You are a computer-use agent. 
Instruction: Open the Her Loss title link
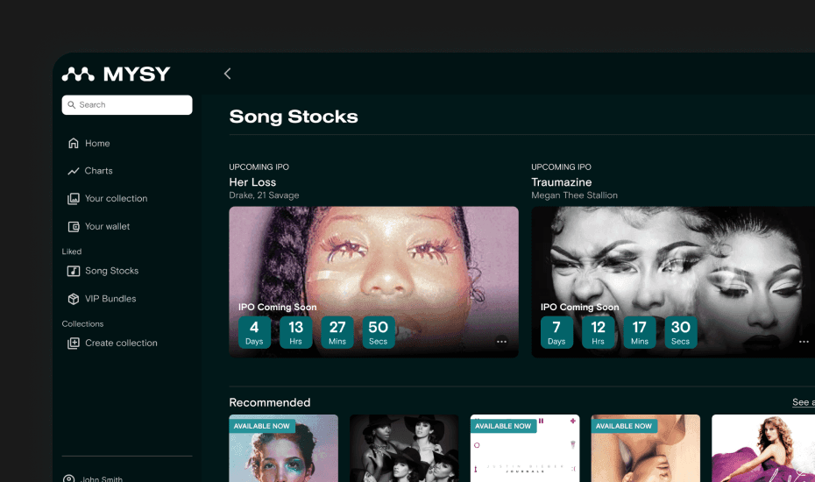pos(252,182)
